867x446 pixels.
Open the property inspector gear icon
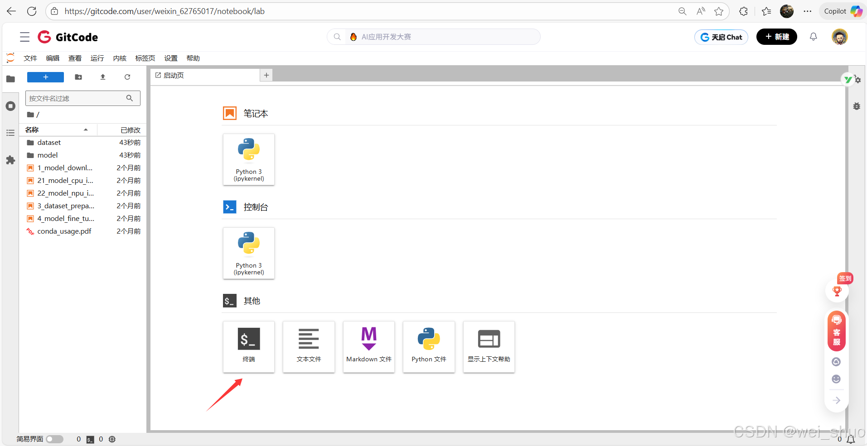[857, 80]
